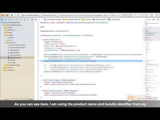Expand the Images folder
This screenshot has height=120, width=160.
5,35
